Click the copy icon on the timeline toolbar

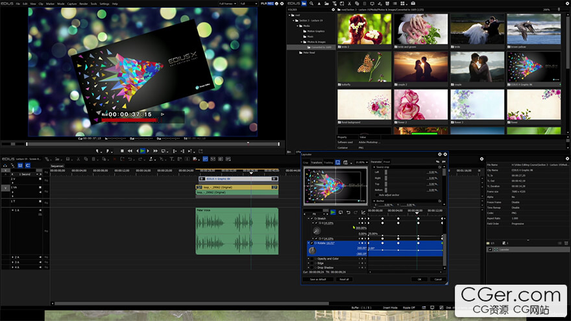click(x=86, y=159)
